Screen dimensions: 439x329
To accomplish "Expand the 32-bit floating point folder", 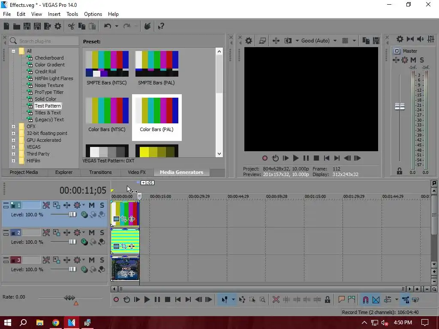I will [x=13, y=134].
